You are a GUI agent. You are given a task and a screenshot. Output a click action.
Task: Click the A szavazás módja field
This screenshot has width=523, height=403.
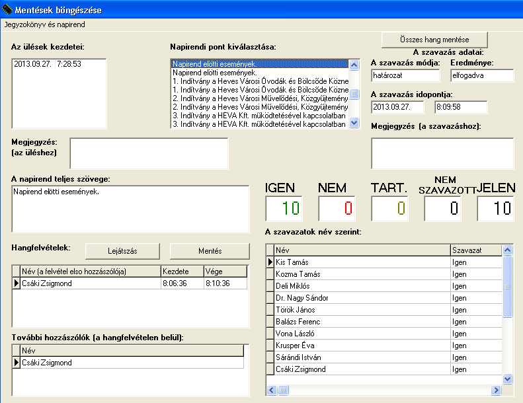tap(405, 75)
